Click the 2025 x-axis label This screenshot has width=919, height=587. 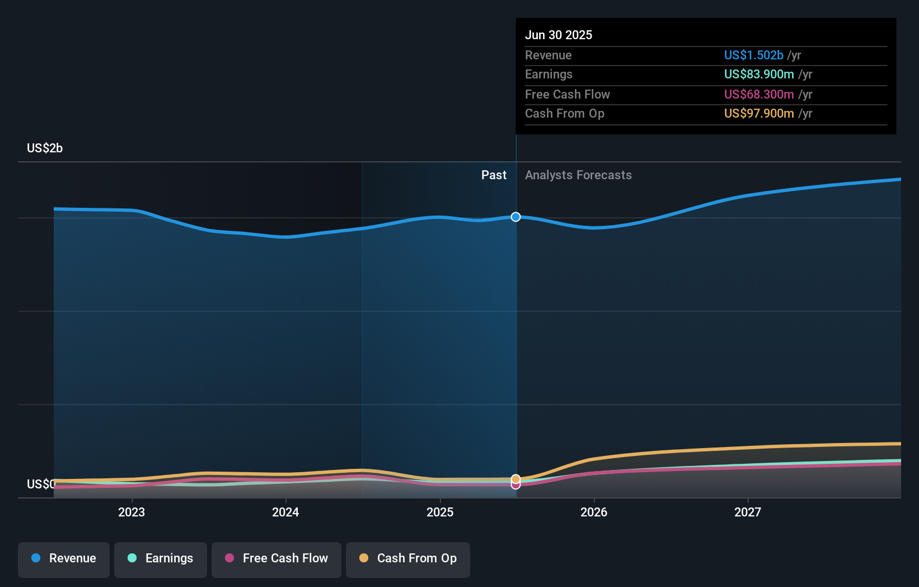pos(440,512)
